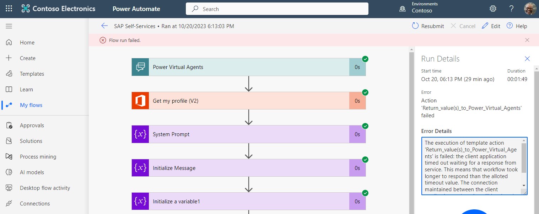The image size is (539, 214).
Task: Click the run breadcrumb SAP Self-Services title
Action: point(135,26)
